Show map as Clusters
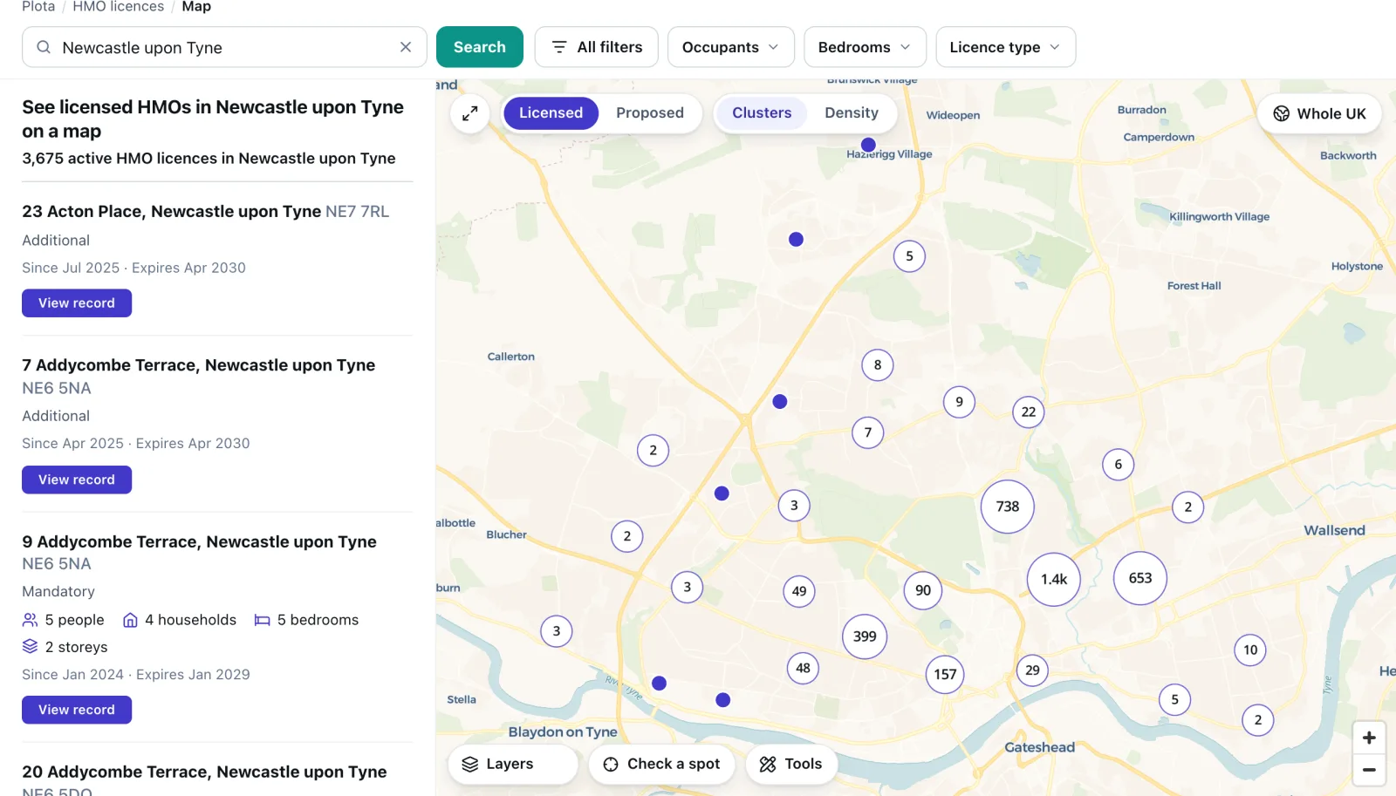Image resolution: width=1396 pixels, height=796 pixels. point(762,113)
